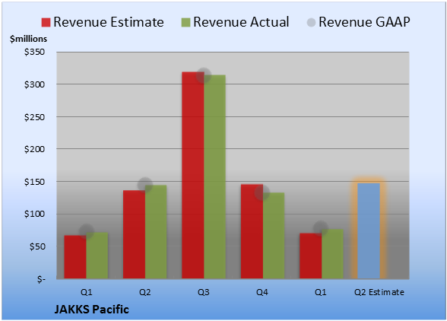Viewport: 447px width, 321px height.
Task: Click the 'Q2' x-axis label
Action: click(144, 292)
